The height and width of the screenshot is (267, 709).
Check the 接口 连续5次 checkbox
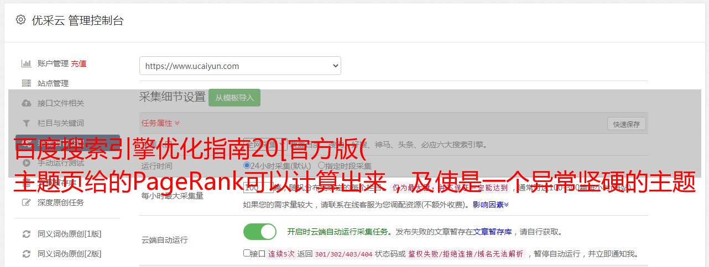click(247, 253)
